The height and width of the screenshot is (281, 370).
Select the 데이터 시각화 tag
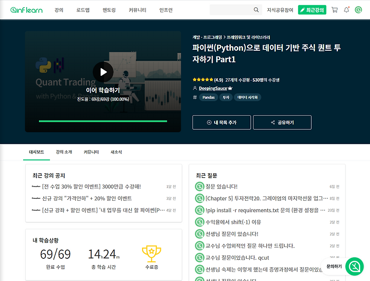(x=248, y=97)
